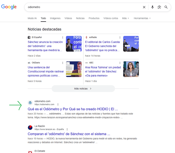Click 'hace 14 horas' timestamp text
This screenshot has height=153, width=175.
click(93, 56)
